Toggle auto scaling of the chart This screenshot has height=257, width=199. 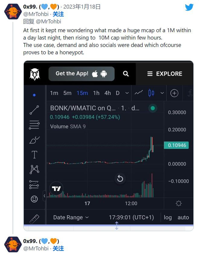click(x=184, y=217)
